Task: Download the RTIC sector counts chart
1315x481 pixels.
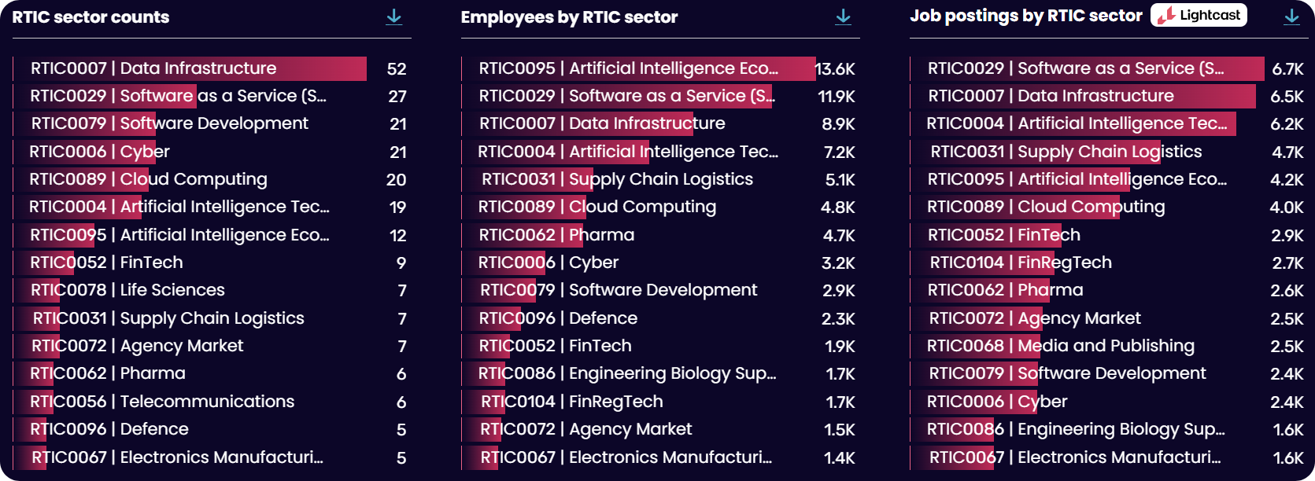Action: (393, 17)
